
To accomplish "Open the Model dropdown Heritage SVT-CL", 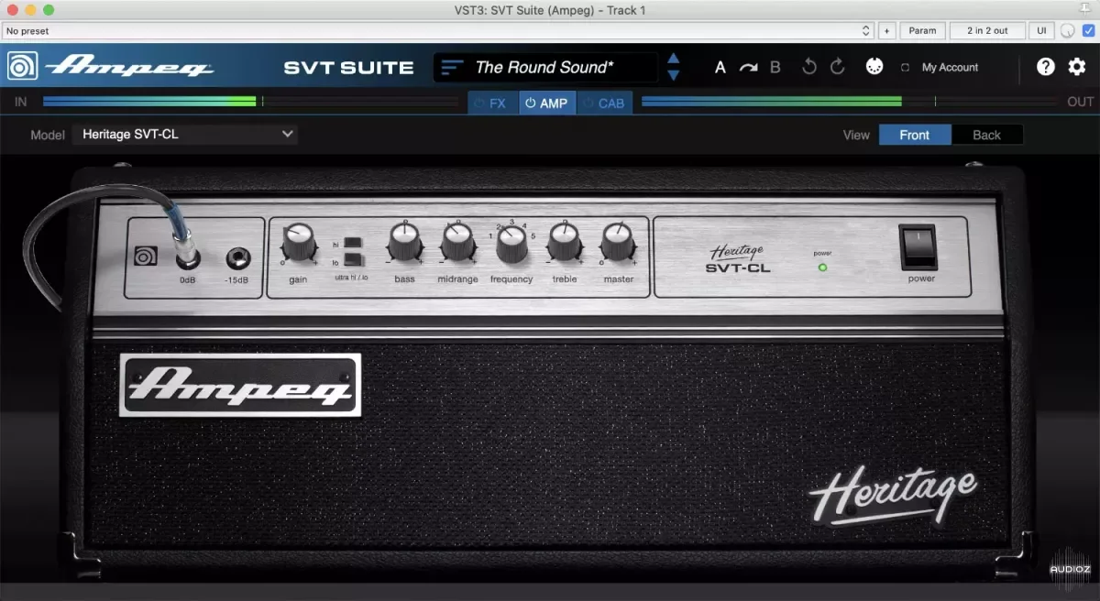I will (185, 135).
